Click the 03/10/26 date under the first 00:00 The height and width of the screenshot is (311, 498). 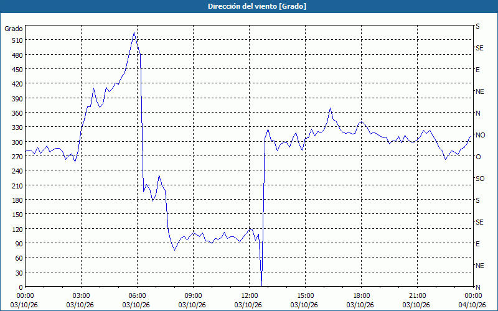24,305
